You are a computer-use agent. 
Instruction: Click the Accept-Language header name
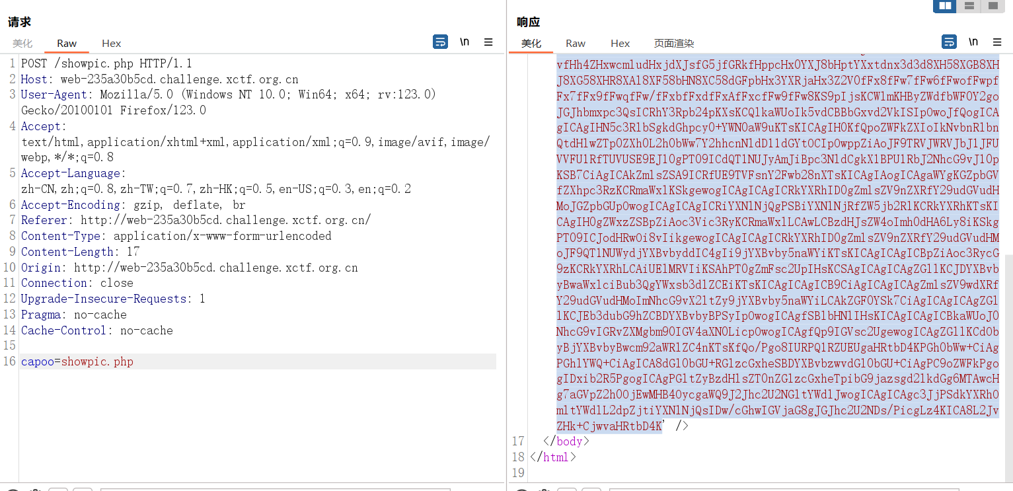click(70, 173)
